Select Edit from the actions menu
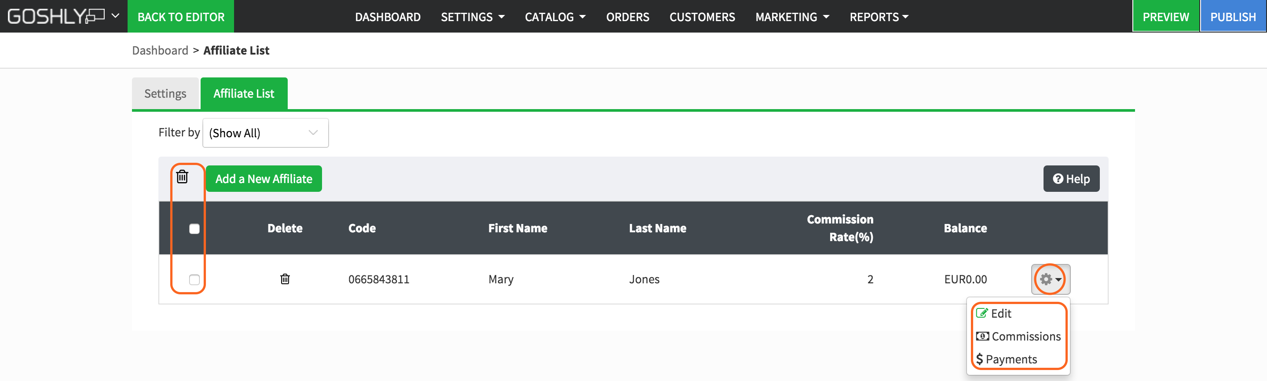 (x=1000, y=314)
